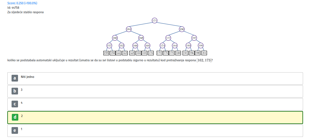Click square leaf 201

pyautogui.click(x=204, y=53)
